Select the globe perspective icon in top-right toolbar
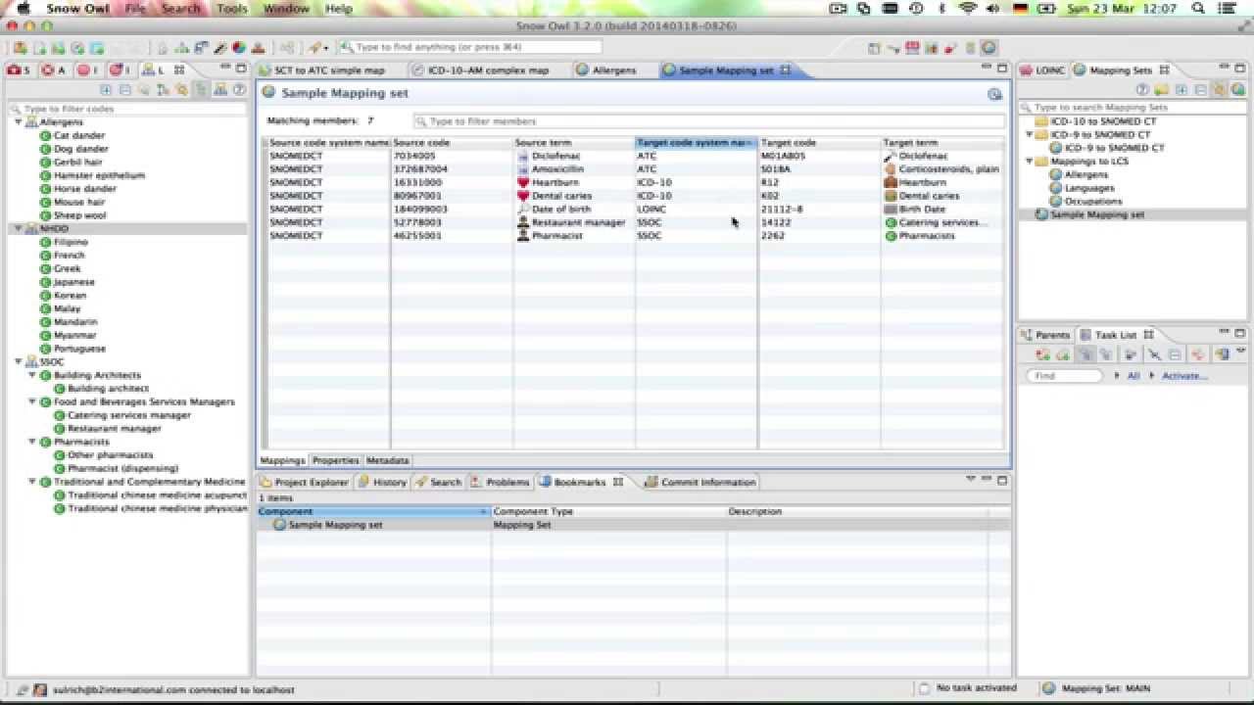The width and height of the screenshot is (1254, 705). click(989, 47)
